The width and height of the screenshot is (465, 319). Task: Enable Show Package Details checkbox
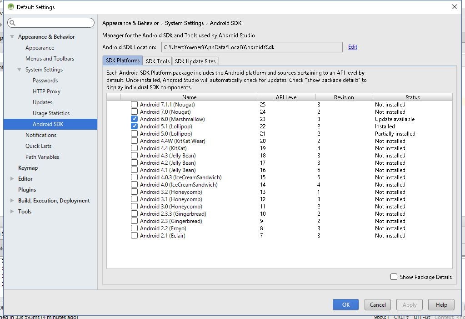[x=394, y=277]
